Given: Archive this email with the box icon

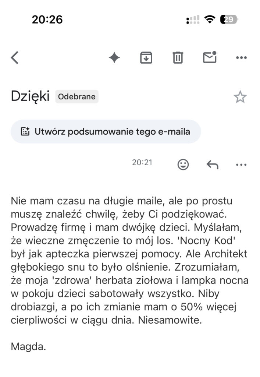Looking at the screenshot, I should coord(146,58).
